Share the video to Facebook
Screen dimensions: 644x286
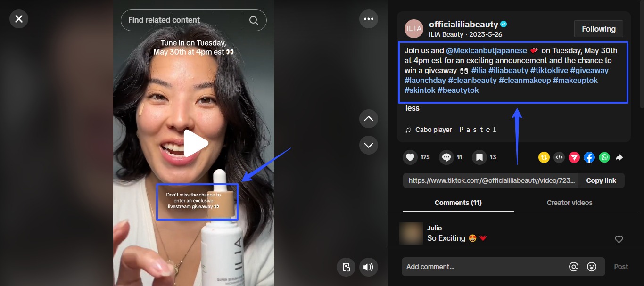click(589, 158)
